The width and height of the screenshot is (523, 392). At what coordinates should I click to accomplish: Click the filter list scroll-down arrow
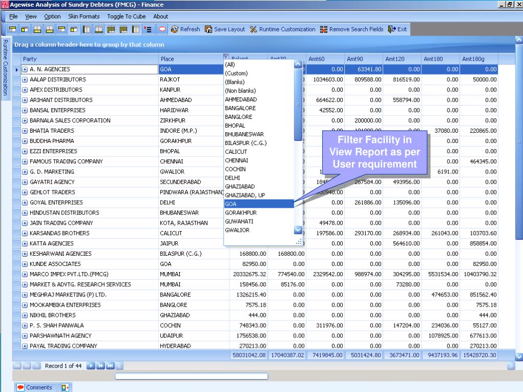pos(298,230)
